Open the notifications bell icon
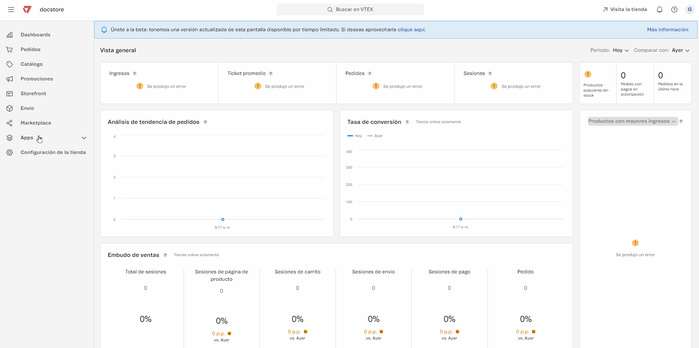 [660, 10]
